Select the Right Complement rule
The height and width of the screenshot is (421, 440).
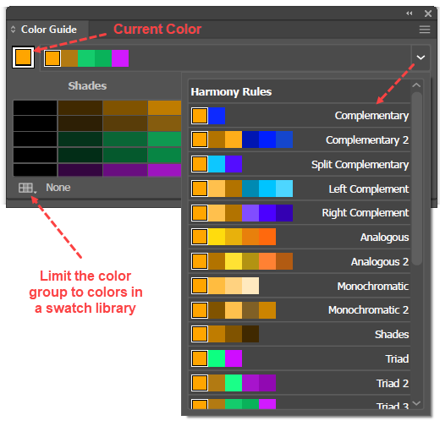(x=300, y=213)
